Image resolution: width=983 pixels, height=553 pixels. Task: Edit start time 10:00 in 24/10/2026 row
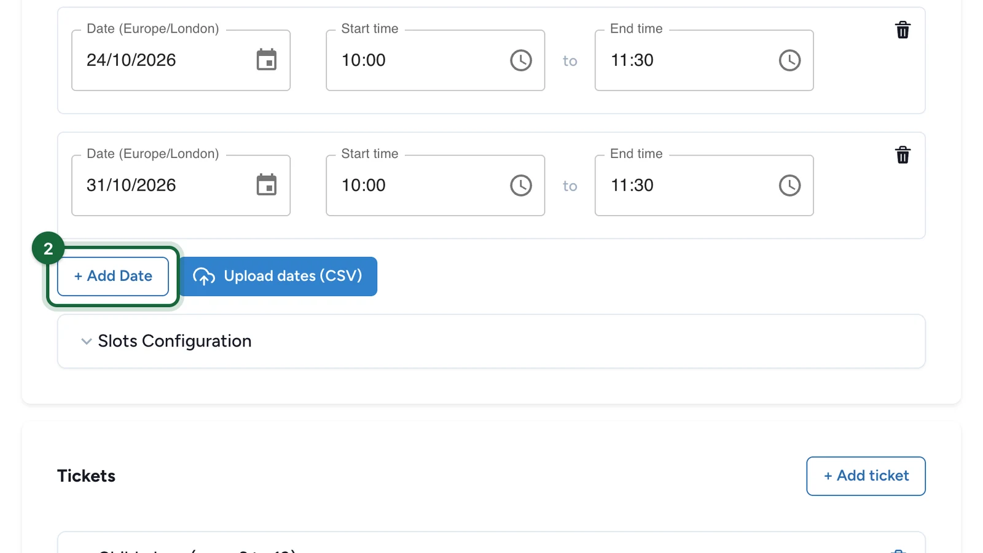click(x=435, y=60)
